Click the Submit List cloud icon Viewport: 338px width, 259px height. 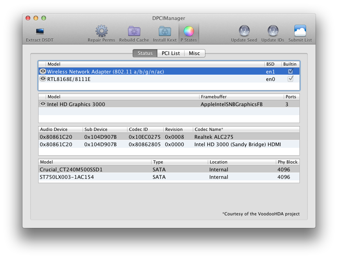click(x=300, y=31)
